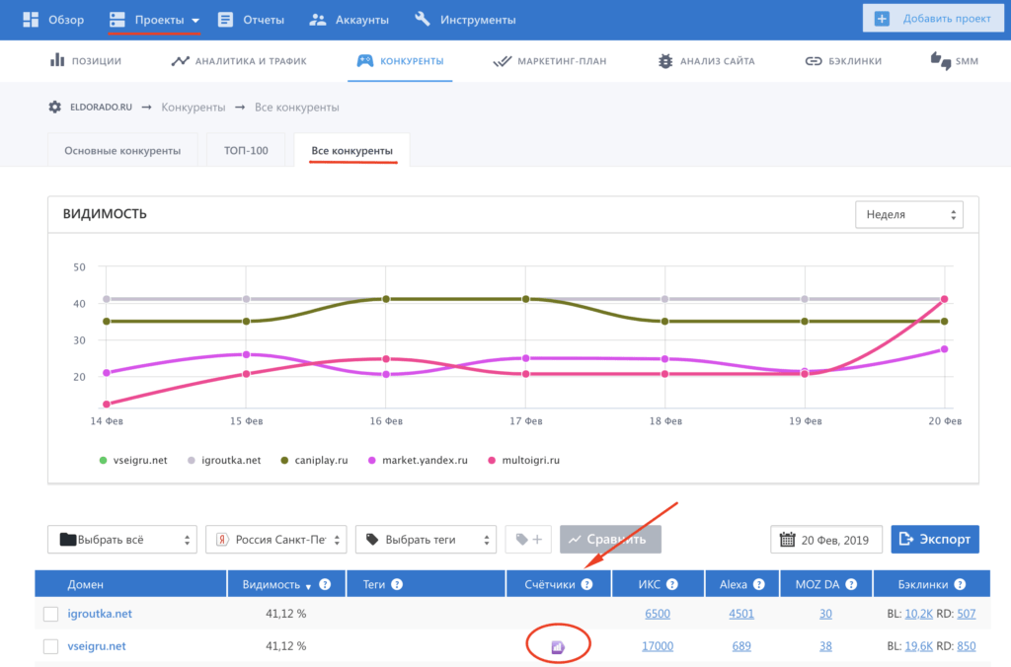This screenshot has width=1011, height=667.
Task: Click the gear icon beside ELDORADO.RU
Action: [x=55, y=107]
